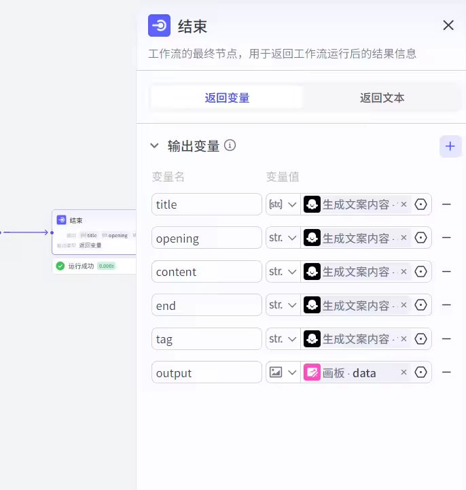Viewport: 466px width, 490px height.
Task: Clear the 画板 data reference with X
Action: coord(404,372)
